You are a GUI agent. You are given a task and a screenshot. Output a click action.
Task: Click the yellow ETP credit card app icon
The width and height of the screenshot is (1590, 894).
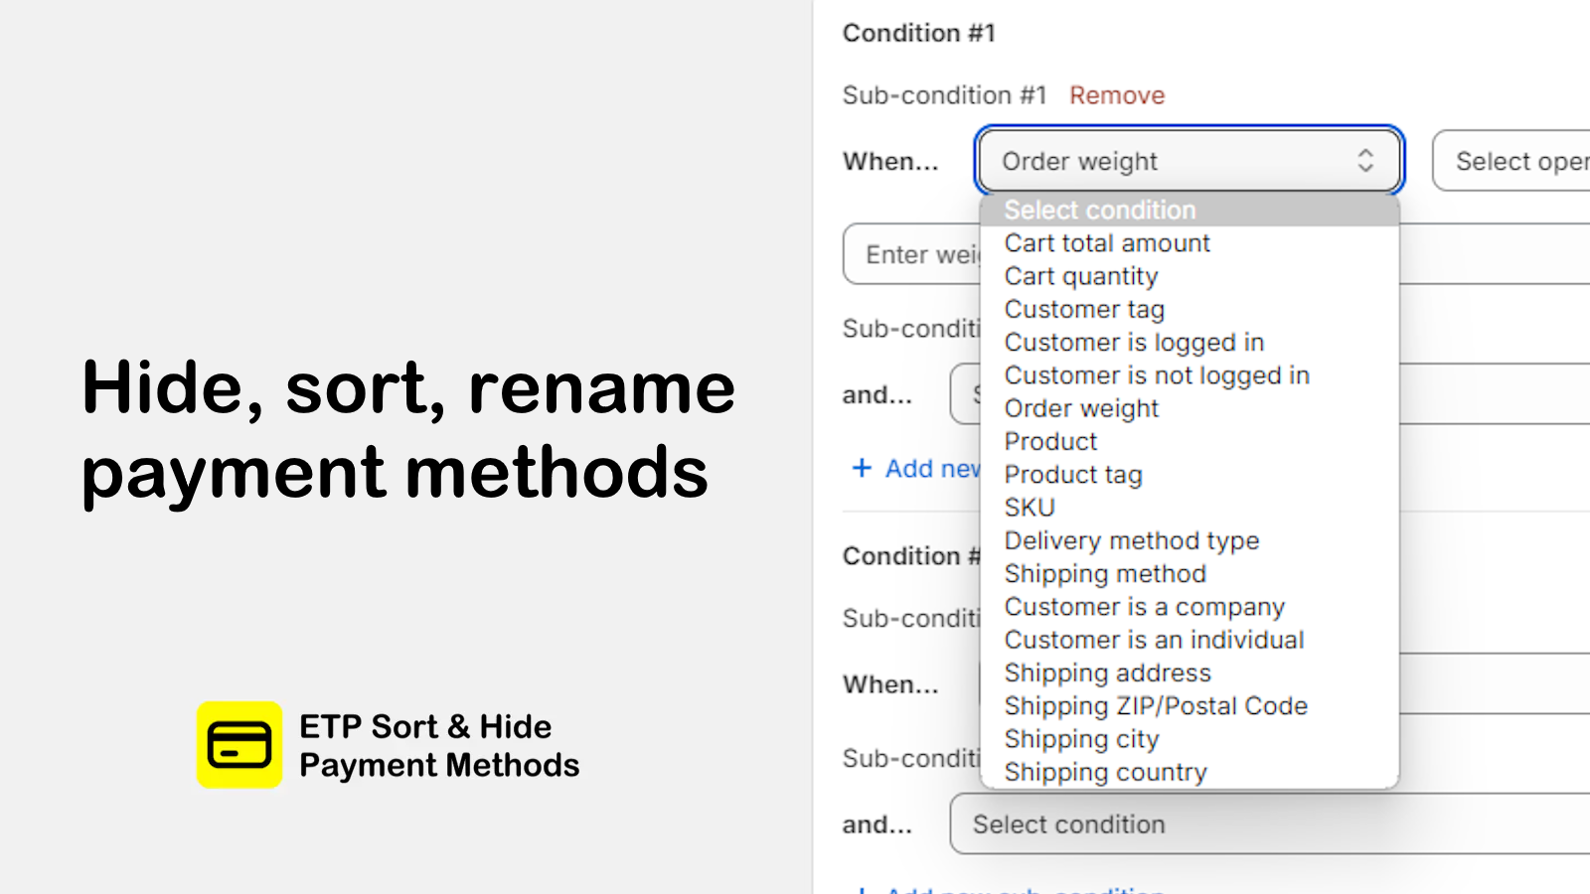pos(239,743)
